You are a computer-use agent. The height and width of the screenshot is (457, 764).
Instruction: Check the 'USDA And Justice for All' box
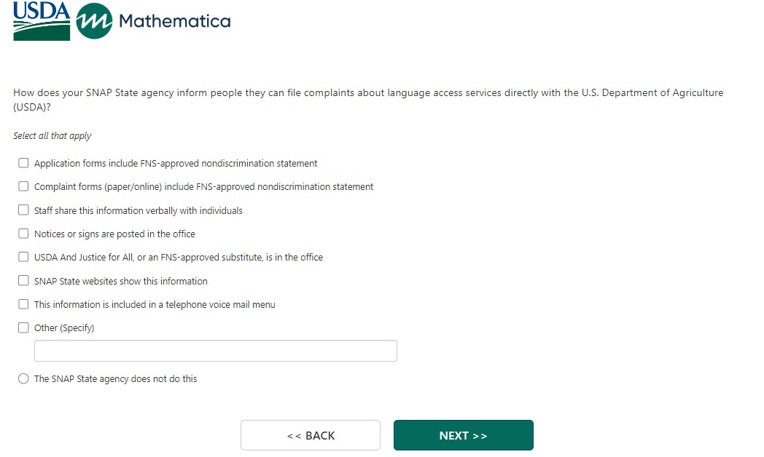click(x=23, y=257)
